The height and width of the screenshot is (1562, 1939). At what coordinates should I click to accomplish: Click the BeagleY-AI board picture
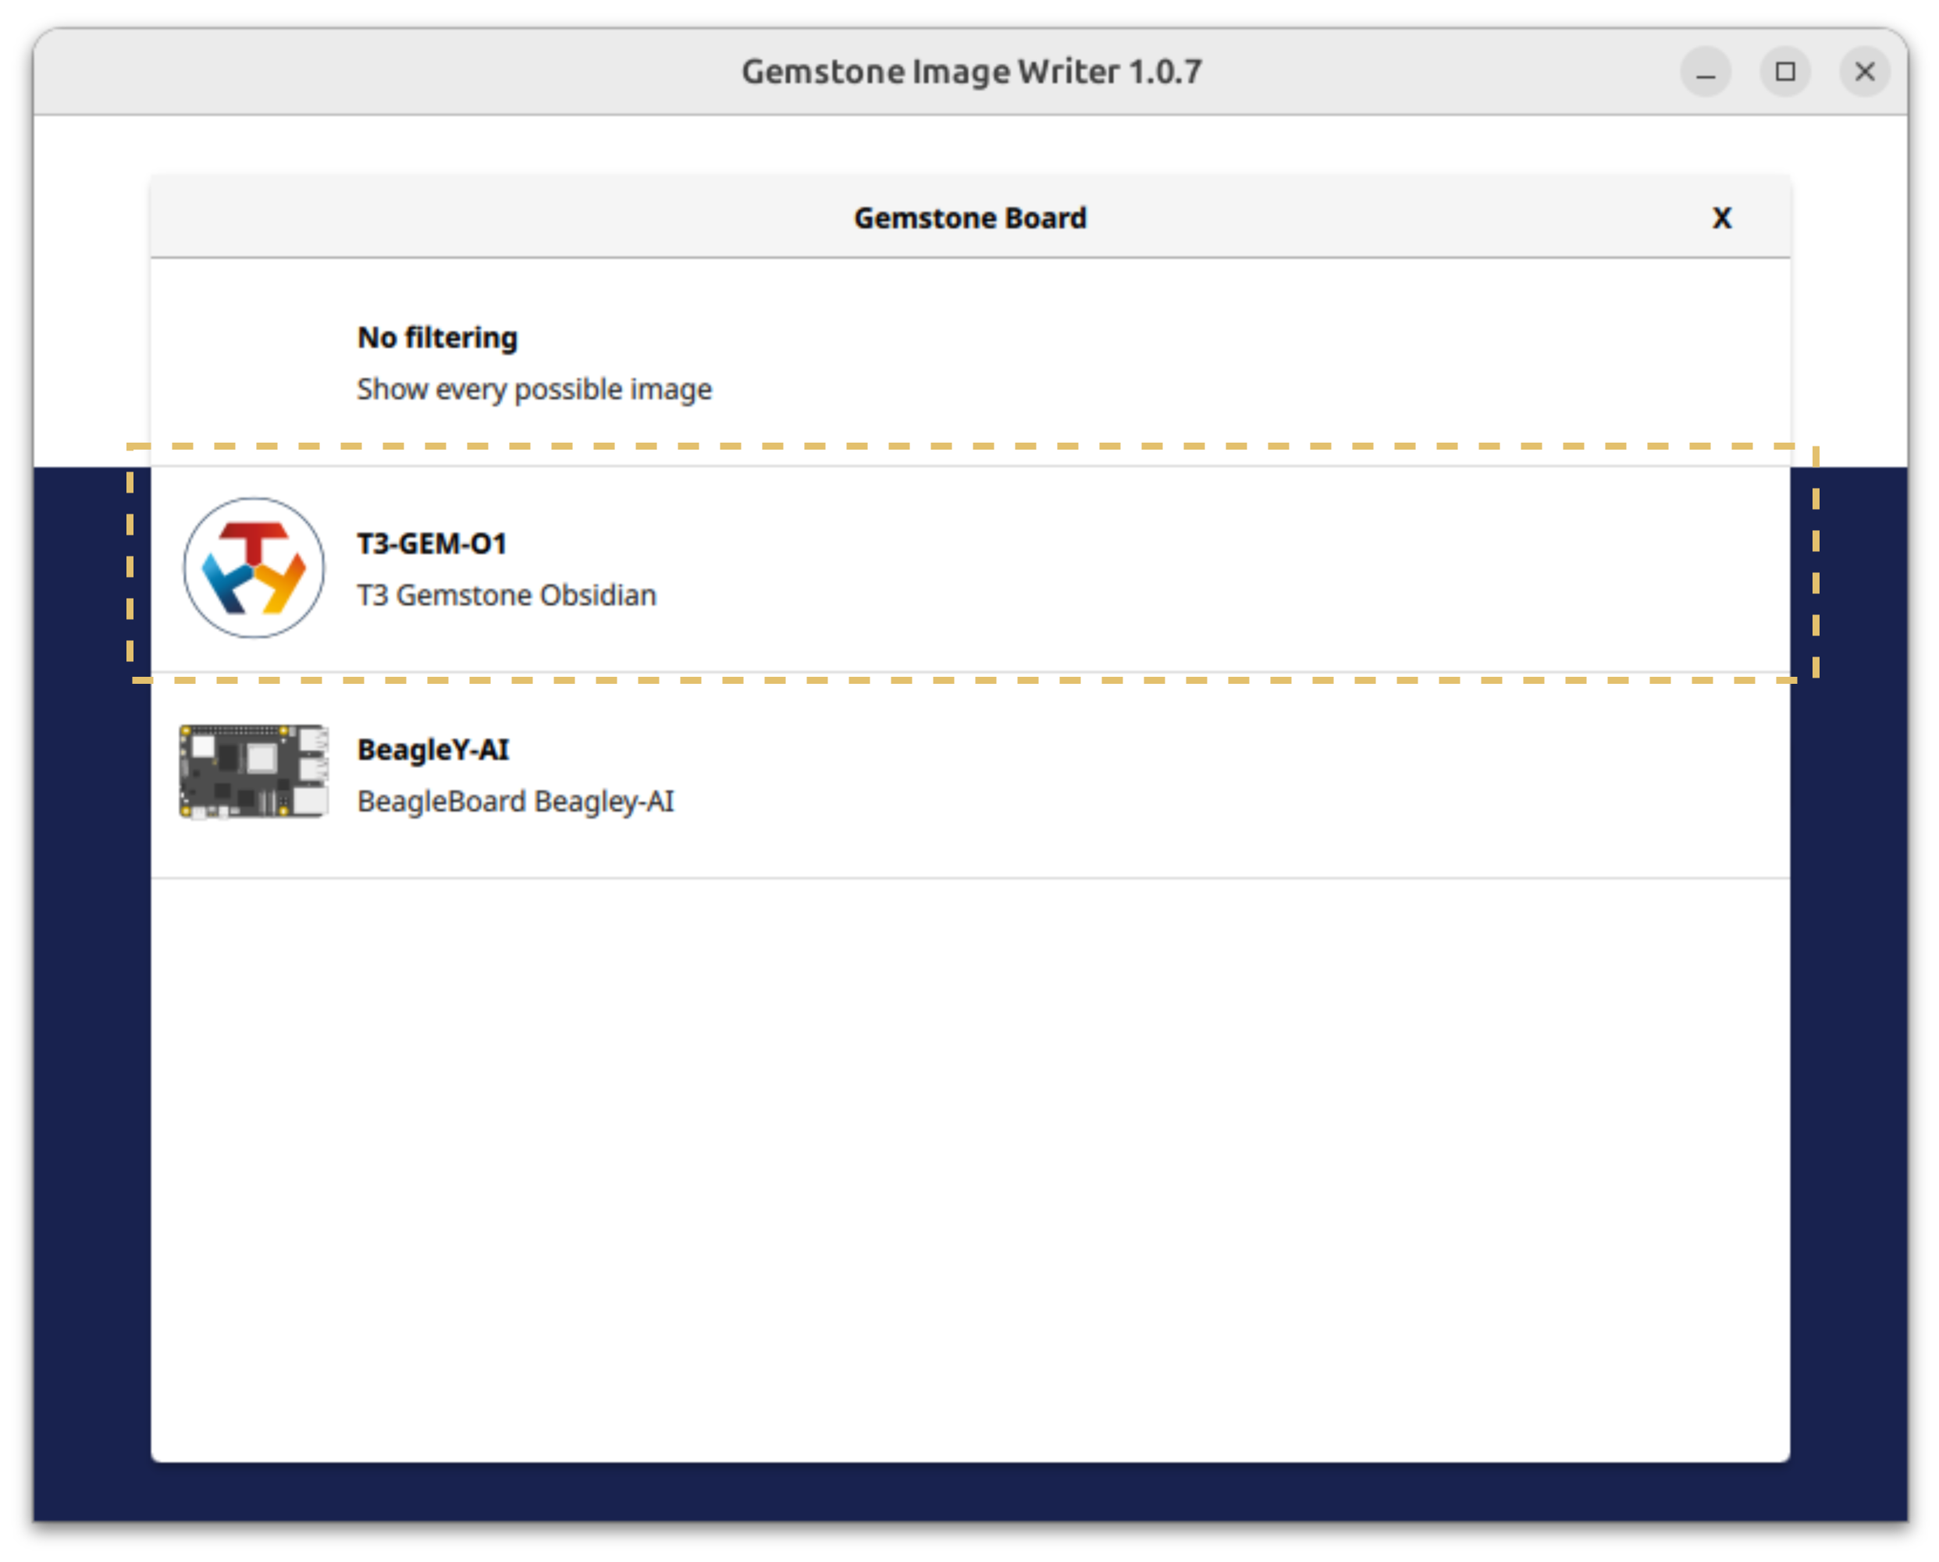pos(254,772)
